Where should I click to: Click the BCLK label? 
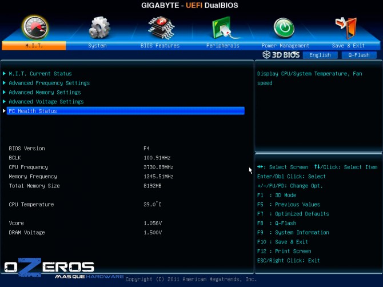click(x=15, y=158)
